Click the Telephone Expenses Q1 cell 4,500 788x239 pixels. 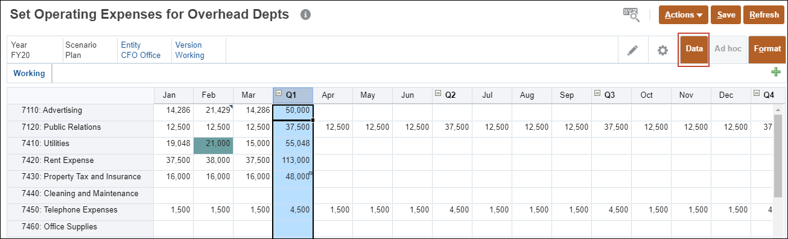(x=293, y=211)
